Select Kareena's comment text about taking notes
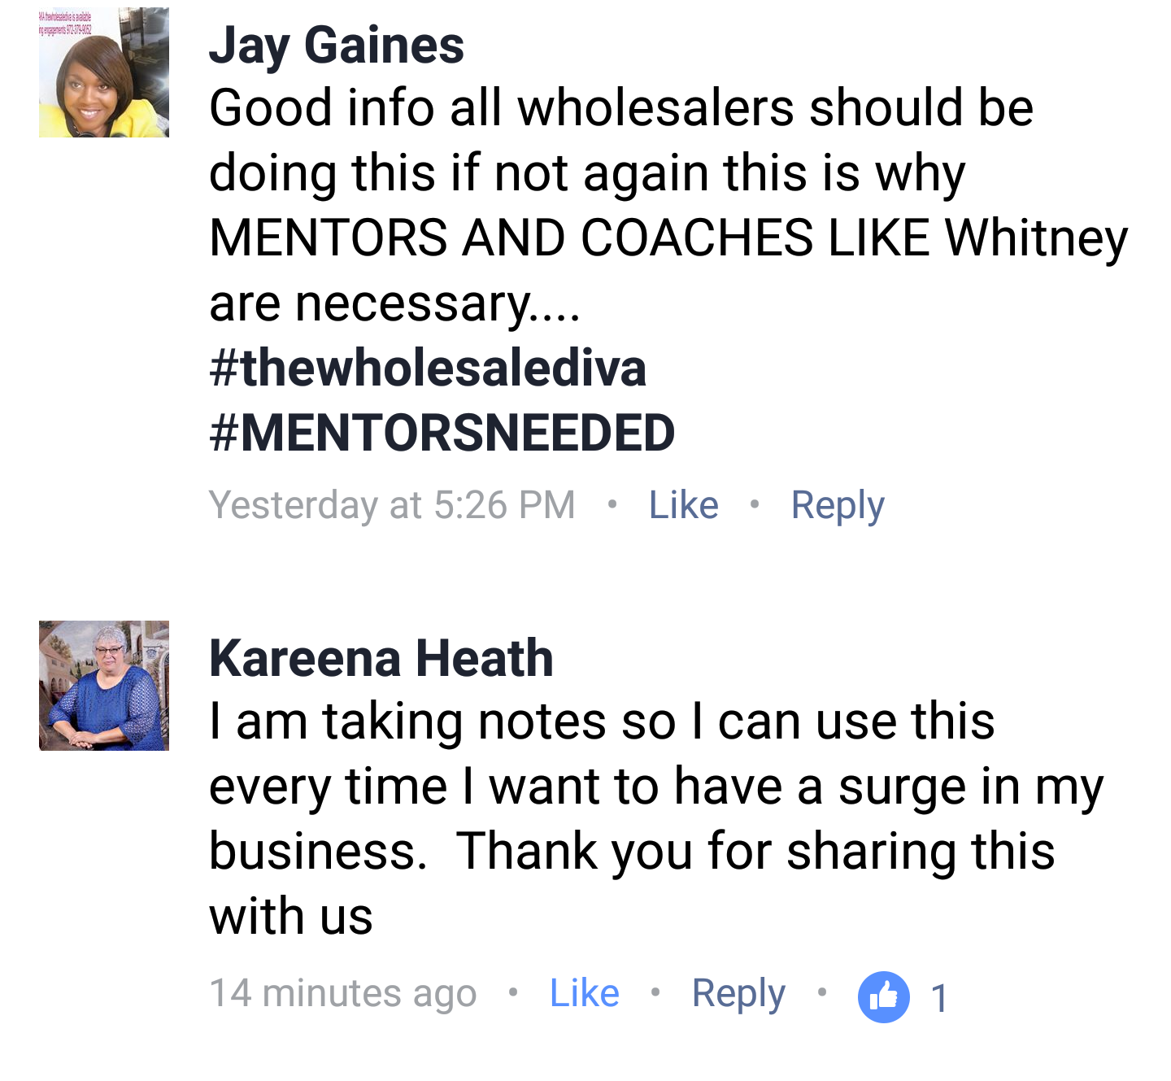1171x1081 pixels. point(656,818)
